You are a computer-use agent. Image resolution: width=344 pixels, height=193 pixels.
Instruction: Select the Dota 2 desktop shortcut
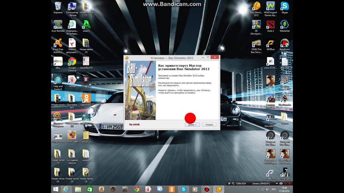[270, 26]
